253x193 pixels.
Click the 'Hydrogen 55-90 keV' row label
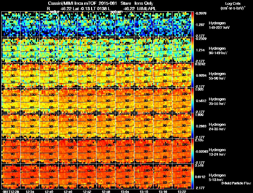217,76
